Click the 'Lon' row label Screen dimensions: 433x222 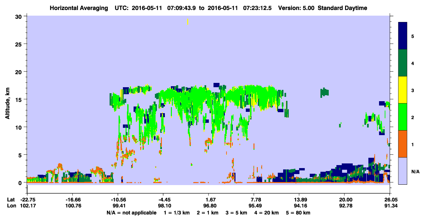pos(11,206)
